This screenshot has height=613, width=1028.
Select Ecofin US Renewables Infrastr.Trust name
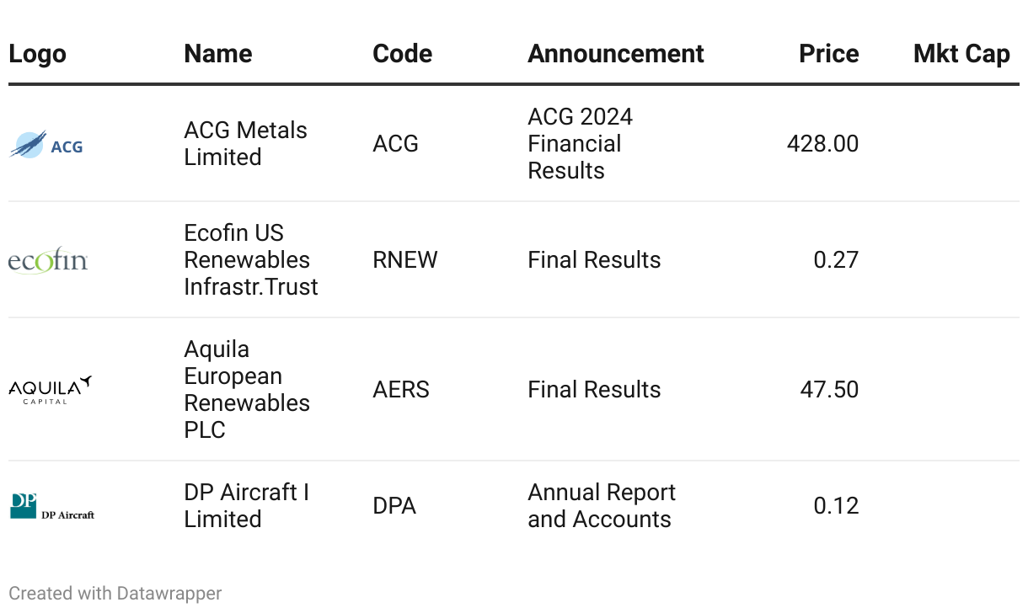point(250,260)
